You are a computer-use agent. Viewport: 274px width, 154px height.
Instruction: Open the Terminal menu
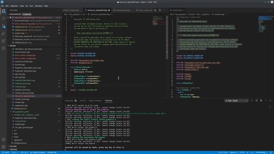point(39,6)
